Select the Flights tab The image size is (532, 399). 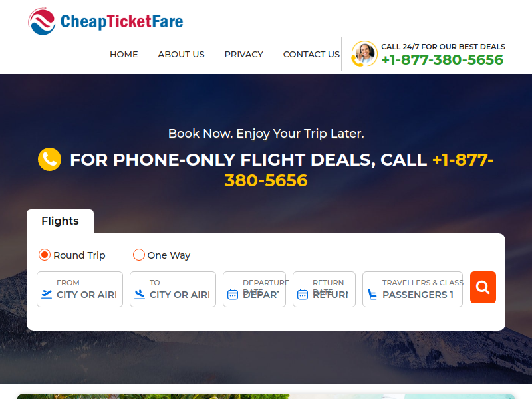(60, 221)
